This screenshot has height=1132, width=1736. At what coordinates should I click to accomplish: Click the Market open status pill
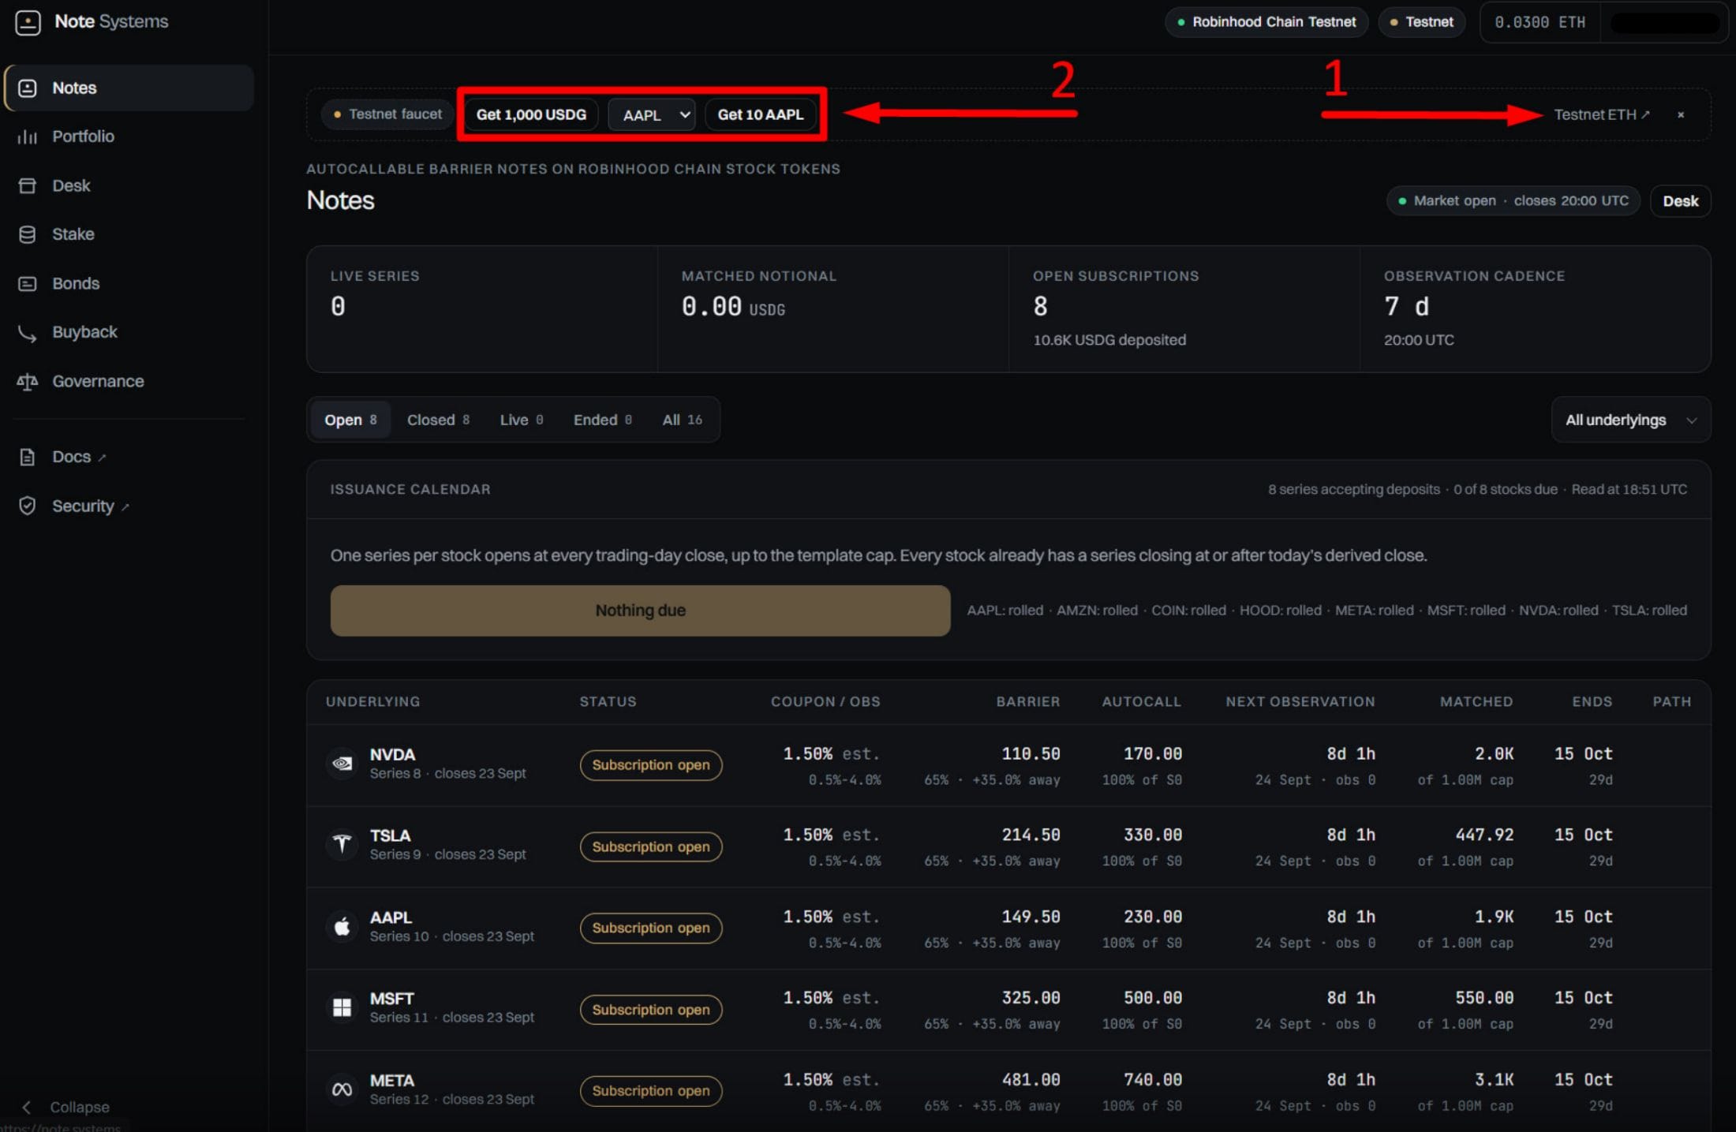coord(1513,201)
